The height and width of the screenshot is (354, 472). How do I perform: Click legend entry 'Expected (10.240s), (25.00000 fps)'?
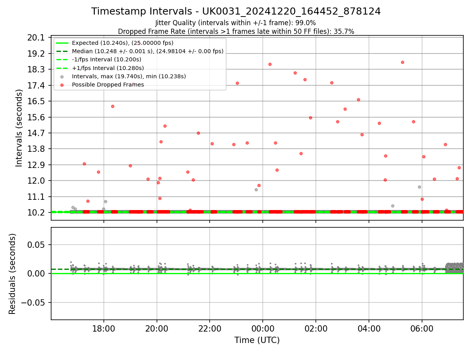pos(122,43)
